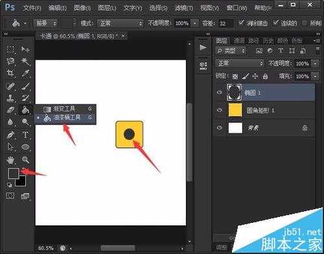Select the Eyedropper tool

click(25, 73)
